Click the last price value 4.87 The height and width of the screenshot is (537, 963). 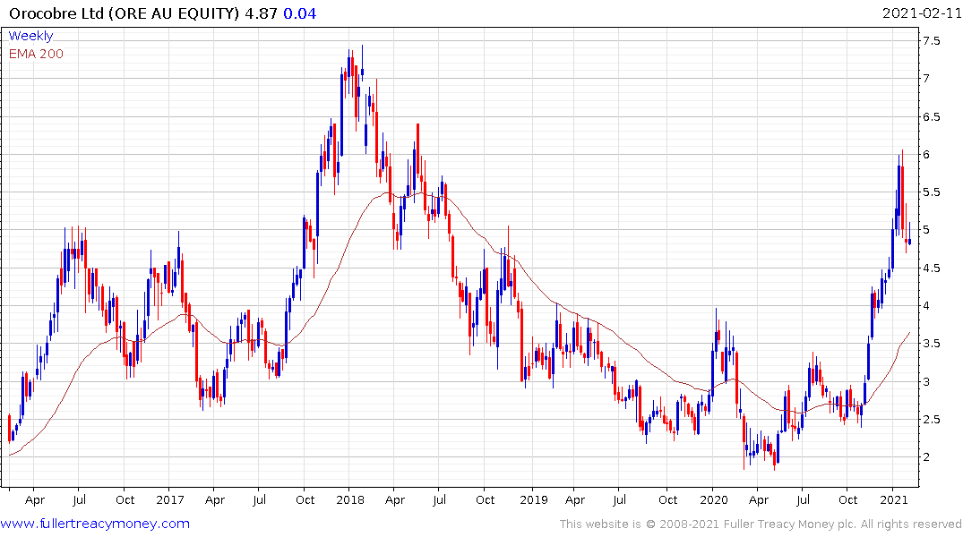261,13
